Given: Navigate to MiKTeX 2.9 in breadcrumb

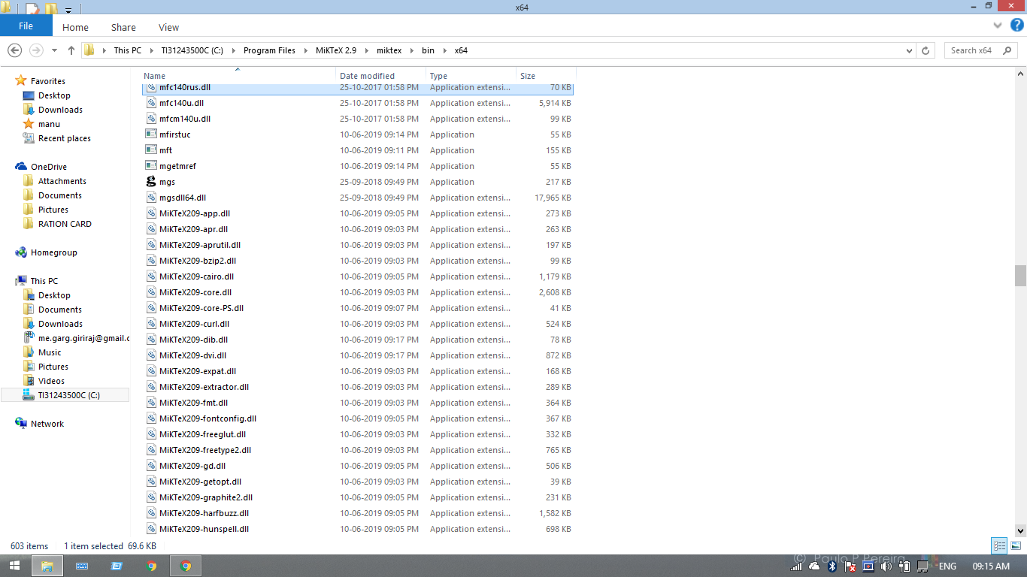Looking at the screenshot, I should [x=337, y=50].
